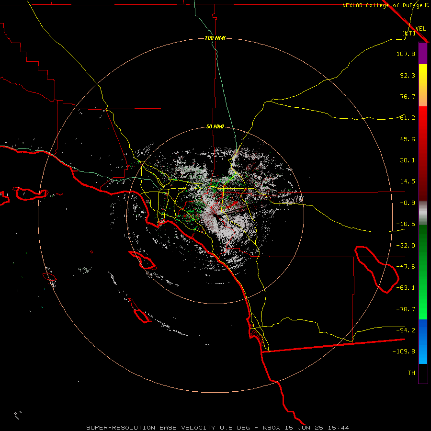Click the green segment of the color bar

click(x=423, y=272)
